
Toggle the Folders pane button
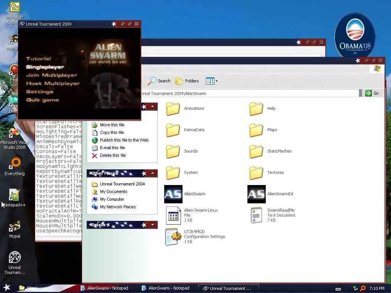pyautogui.click(x=187, y=81)
